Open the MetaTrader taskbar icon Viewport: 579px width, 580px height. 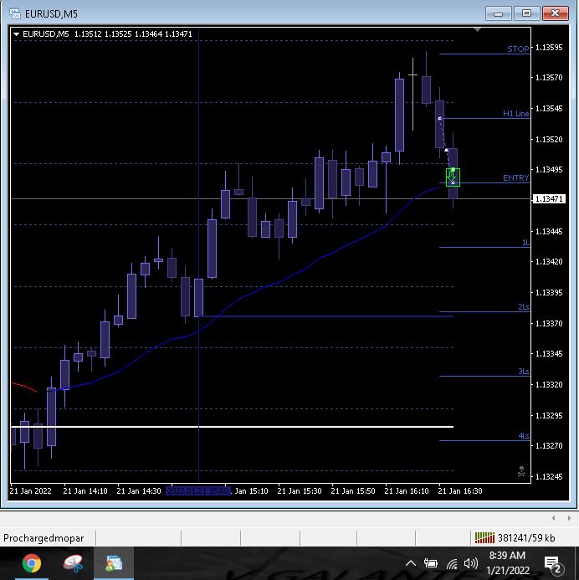pyautogui.click(x=114, y=563)
